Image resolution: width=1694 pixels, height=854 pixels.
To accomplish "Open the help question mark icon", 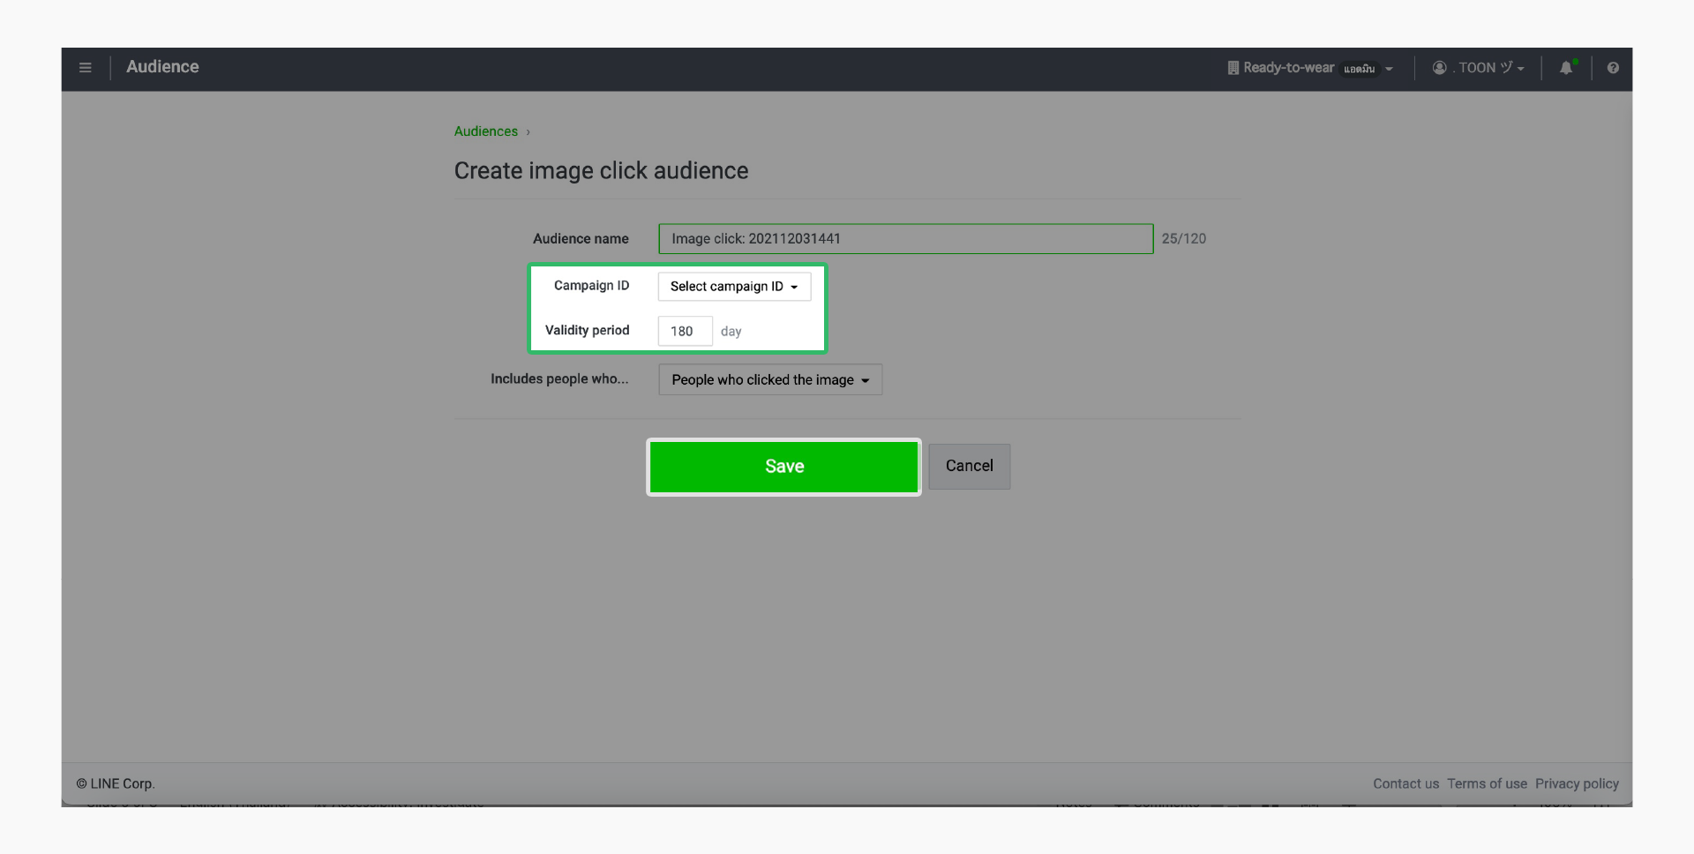I will point(1613,68).
